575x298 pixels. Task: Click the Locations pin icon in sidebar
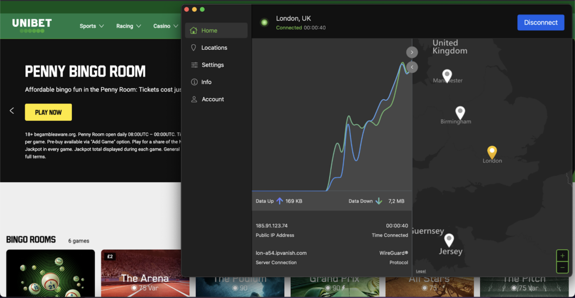coord(194,48)
